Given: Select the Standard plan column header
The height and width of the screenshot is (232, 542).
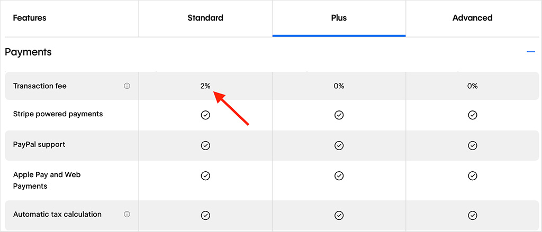Looking at the screenshot, I should pos(205,18).
